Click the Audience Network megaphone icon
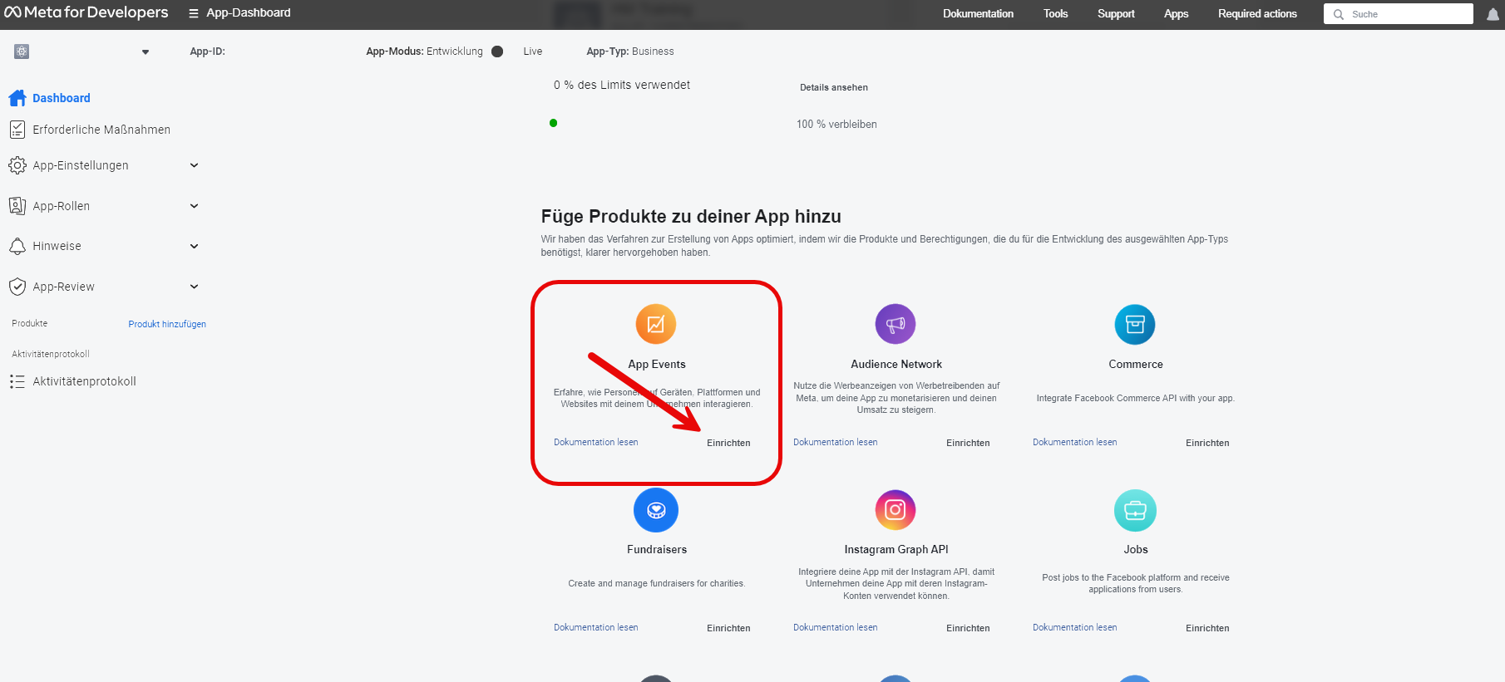Viewport: 1505px width, 682px height. (x=896, y=324)
